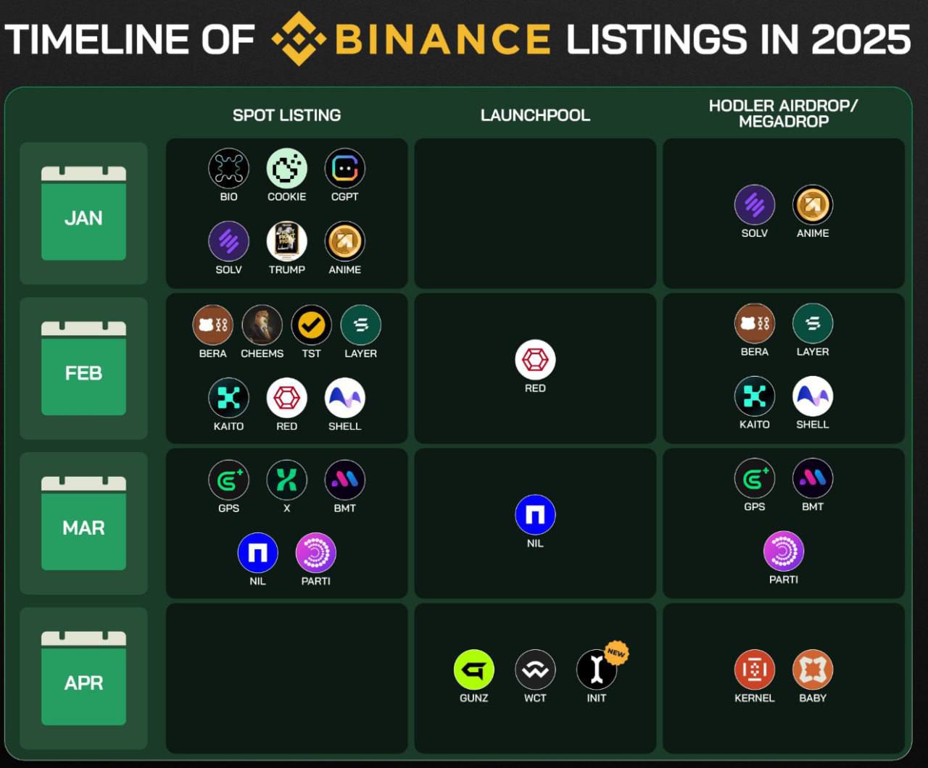Click the NEW badge on INIT

[x=616, y=653]
